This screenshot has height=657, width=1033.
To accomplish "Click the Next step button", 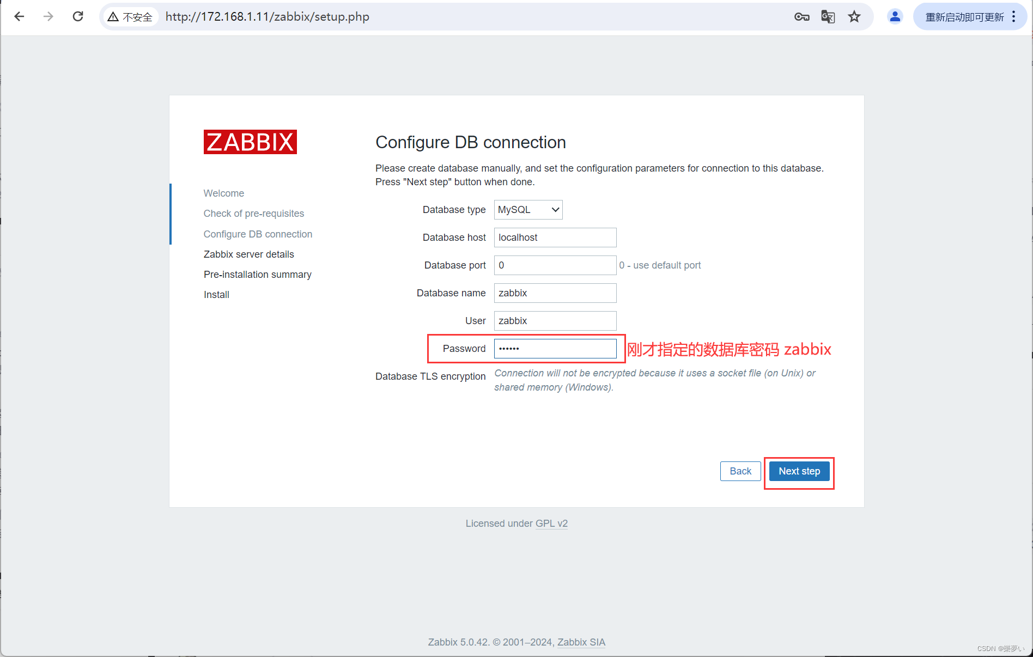I will tap(799, 471).
